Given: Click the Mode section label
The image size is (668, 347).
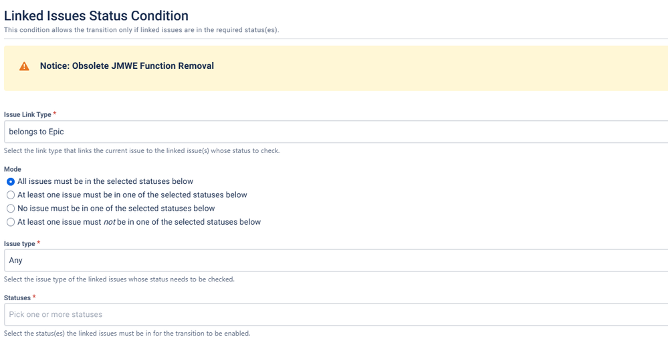Looking at the screenshot, I should pos(12,169).
